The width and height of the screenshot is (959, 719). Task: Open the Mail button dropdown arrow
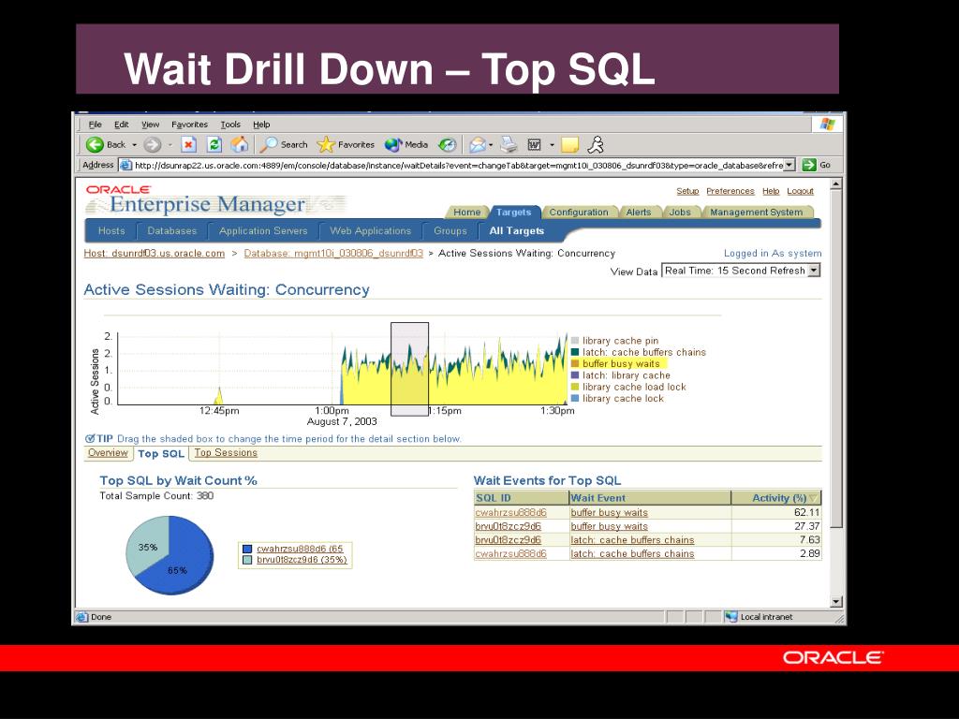pyautogui.click(x=491, y=145)
